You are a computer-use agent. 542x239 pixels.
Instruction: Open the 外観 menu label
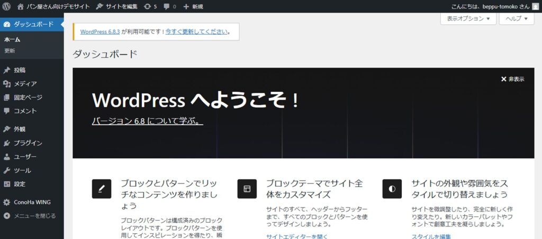coord(20,129)
